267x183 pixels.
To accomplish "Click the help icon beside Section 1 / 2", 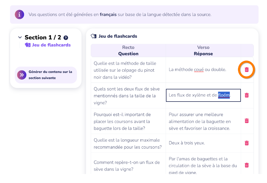I will (66, 38).
